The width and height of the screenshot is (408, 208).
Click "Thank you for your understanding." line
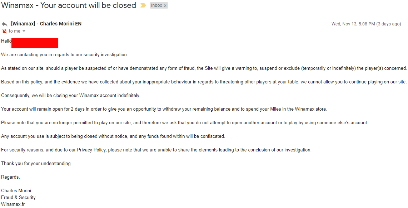pyautogui.click(x=36, y=163)
